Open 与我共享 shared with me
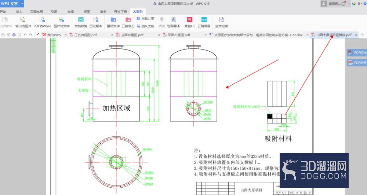Image resolution: width=367 pixels, height=195 pixels. coord(145,18)
